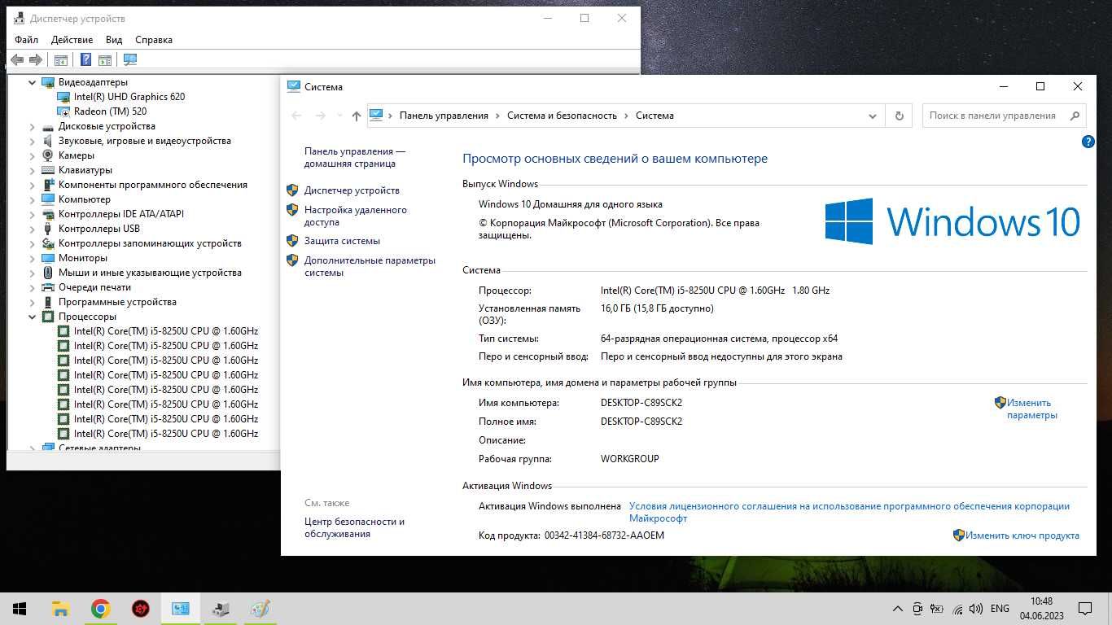Select Контроллеры запоминающих устройств row

[150, 243]
